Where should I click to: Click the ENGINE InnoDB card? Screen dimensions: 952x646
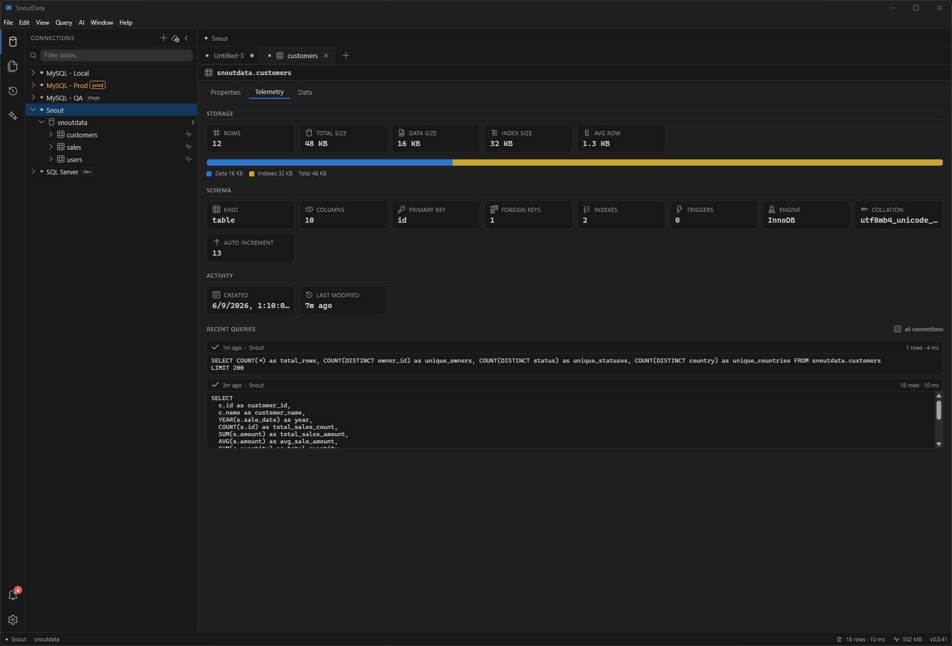806,215
